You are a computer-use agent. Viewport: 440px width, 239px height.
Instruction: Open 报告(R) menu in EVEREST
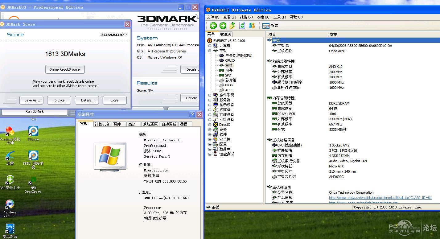tap(246, 17)
